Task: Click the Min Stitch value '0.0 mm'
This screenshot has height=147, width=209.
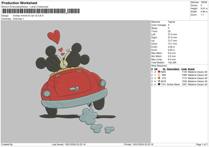Action: 172,57
